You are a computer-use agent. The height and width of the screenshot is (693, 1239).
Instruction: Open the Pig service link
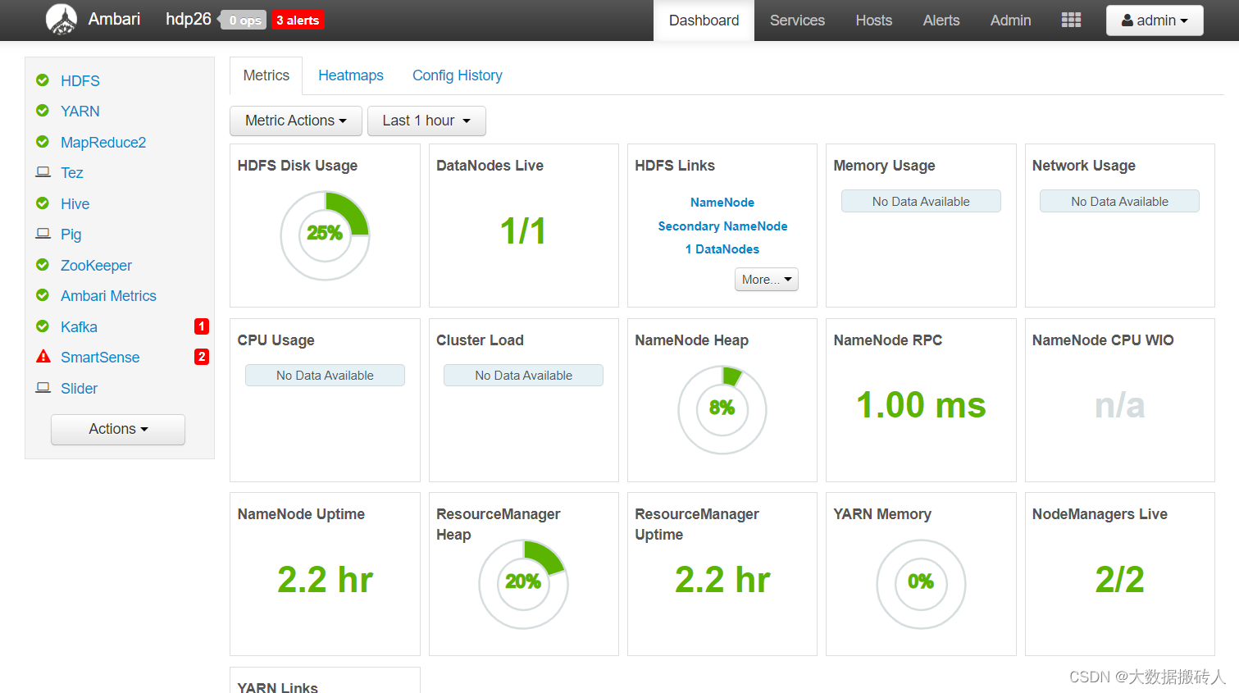point(71,235)
